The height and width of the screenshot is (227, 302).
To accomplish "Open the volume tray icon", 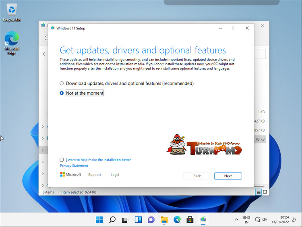I will tap(265, 220).
